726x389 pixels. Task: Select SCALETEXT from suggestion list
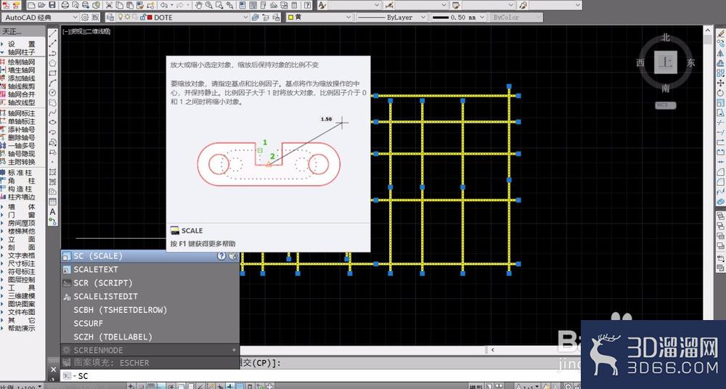point(150,269)
